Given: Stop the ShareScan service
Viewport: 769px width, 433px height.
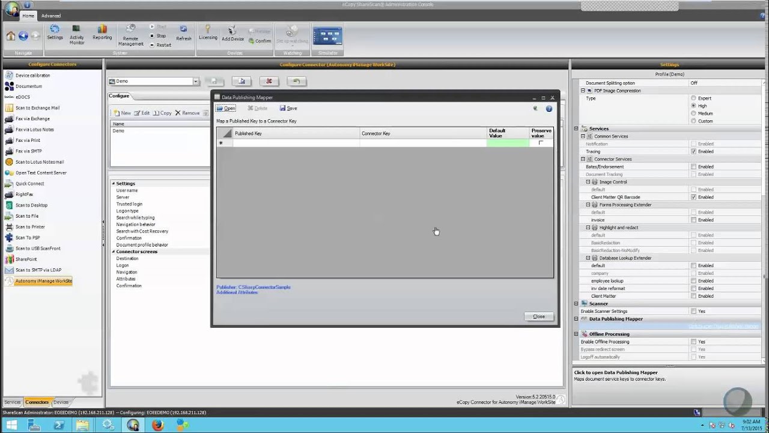Looking at the screenshot, I should pos(157,36).
